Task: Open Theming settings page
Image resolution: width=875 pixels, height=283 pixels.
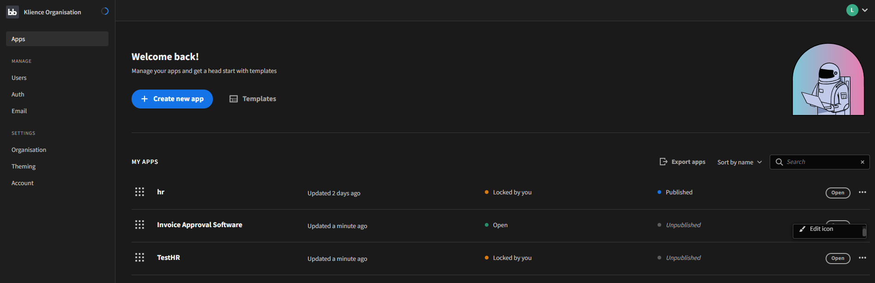Action: 24,166
